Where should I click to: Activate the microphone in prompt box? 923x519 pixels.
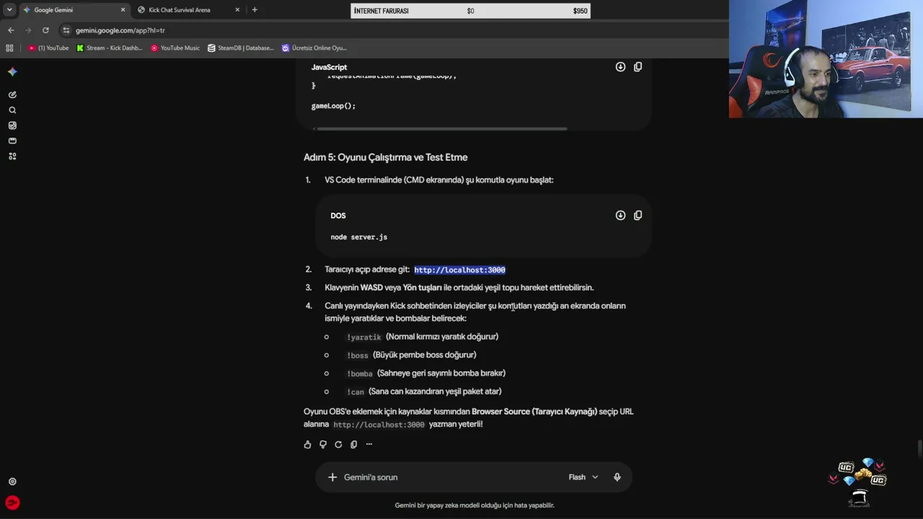(617, 477)
